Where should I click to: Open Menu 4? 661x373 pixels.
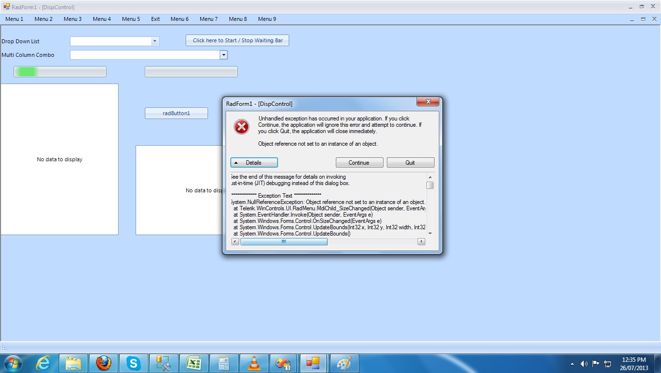(102, 19)
